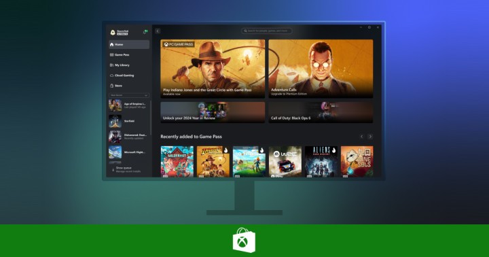489x257 pixels.
Task: Click the sidebar game list scrollbar
Action: coord(151,118)
